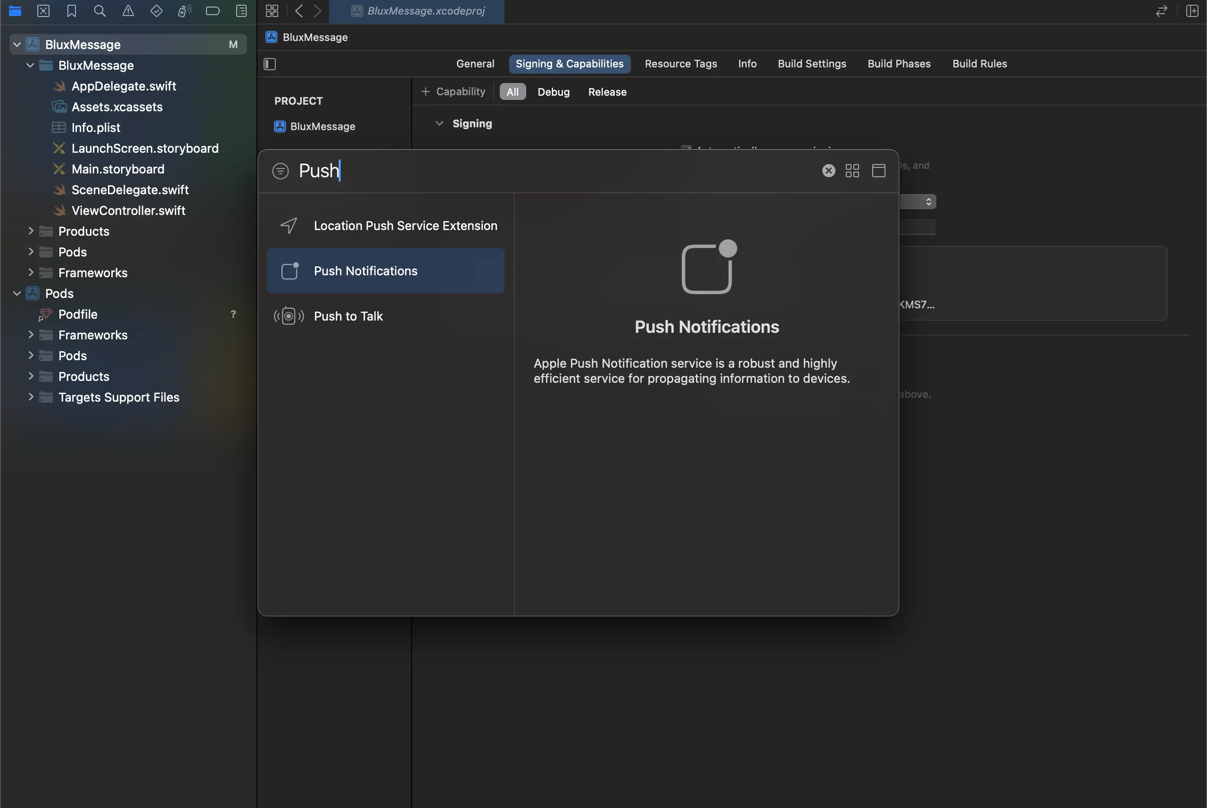Image resolution: width=1207 pixels, height=808 pixels.
Task: Open Info.plist file
Action: (96, 128)
